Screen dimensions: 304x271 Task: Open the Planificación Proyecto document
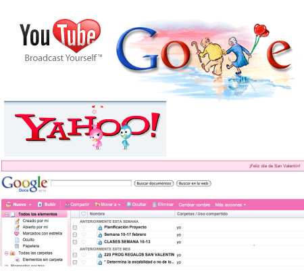point(125,227)
